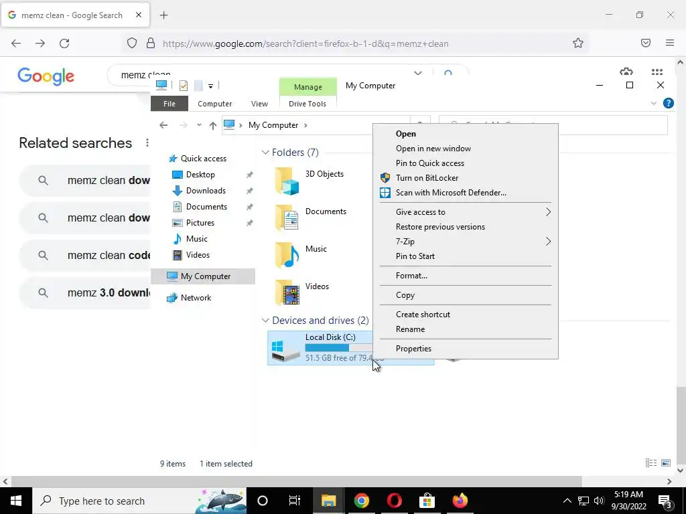The image size is (686, 514).
Task: Click the Google logo
Action: [46, 76]
